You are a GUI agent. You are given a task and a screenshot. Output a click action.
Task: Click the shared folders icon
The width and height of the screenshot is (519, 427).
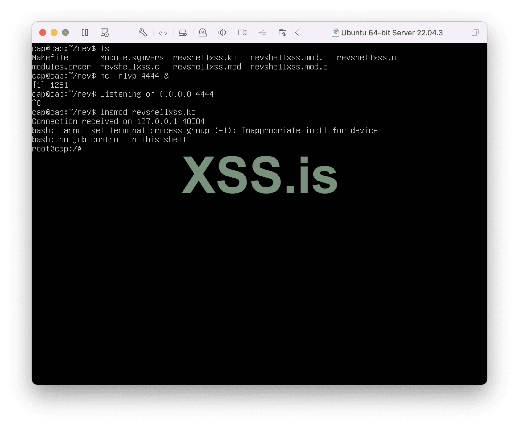(283, 32)
